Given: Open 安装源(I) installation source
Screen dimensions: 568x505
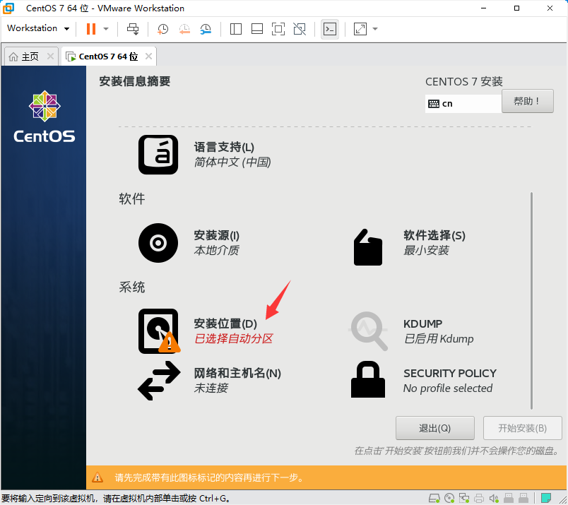Looking at the screenshot, I should click(x=189, y=243).
